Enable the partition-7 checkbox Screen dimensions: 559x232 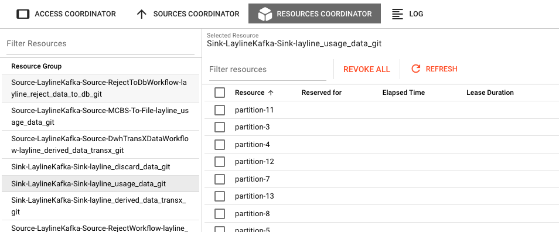[x=220, y=179]
